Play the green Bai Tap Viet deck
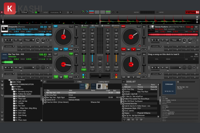 point(66,77)
